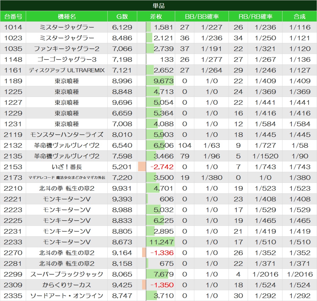317x301 pixels.
Task: Click the 606 difference value
Action: pyautogui.click(x=166, y=199)
